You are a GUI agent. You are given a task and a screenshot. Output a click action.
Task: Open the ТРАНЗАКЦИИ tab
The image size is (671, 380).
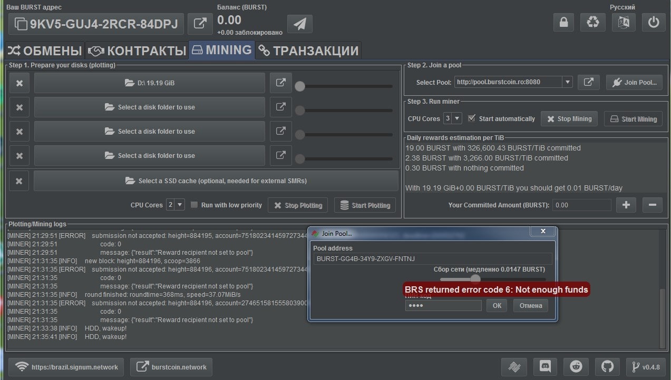click(308, 51)
